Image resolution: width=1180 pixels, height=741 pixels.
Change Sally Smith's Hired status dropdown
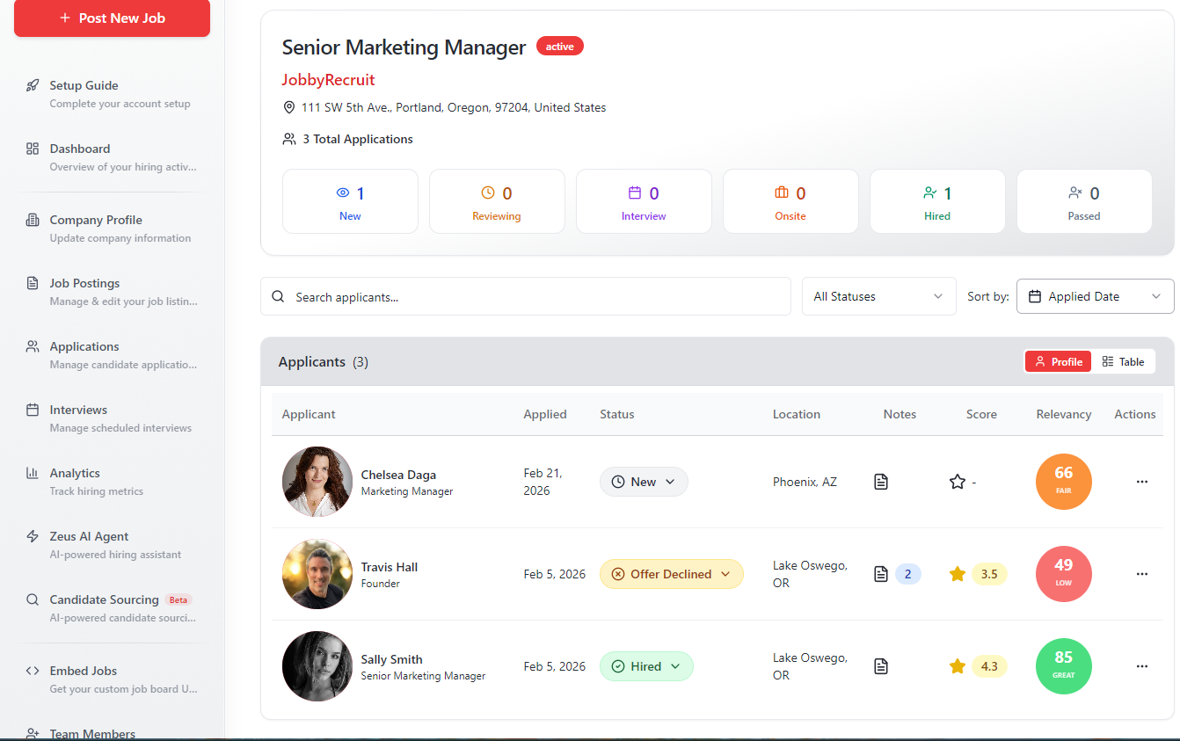point(646,666)
